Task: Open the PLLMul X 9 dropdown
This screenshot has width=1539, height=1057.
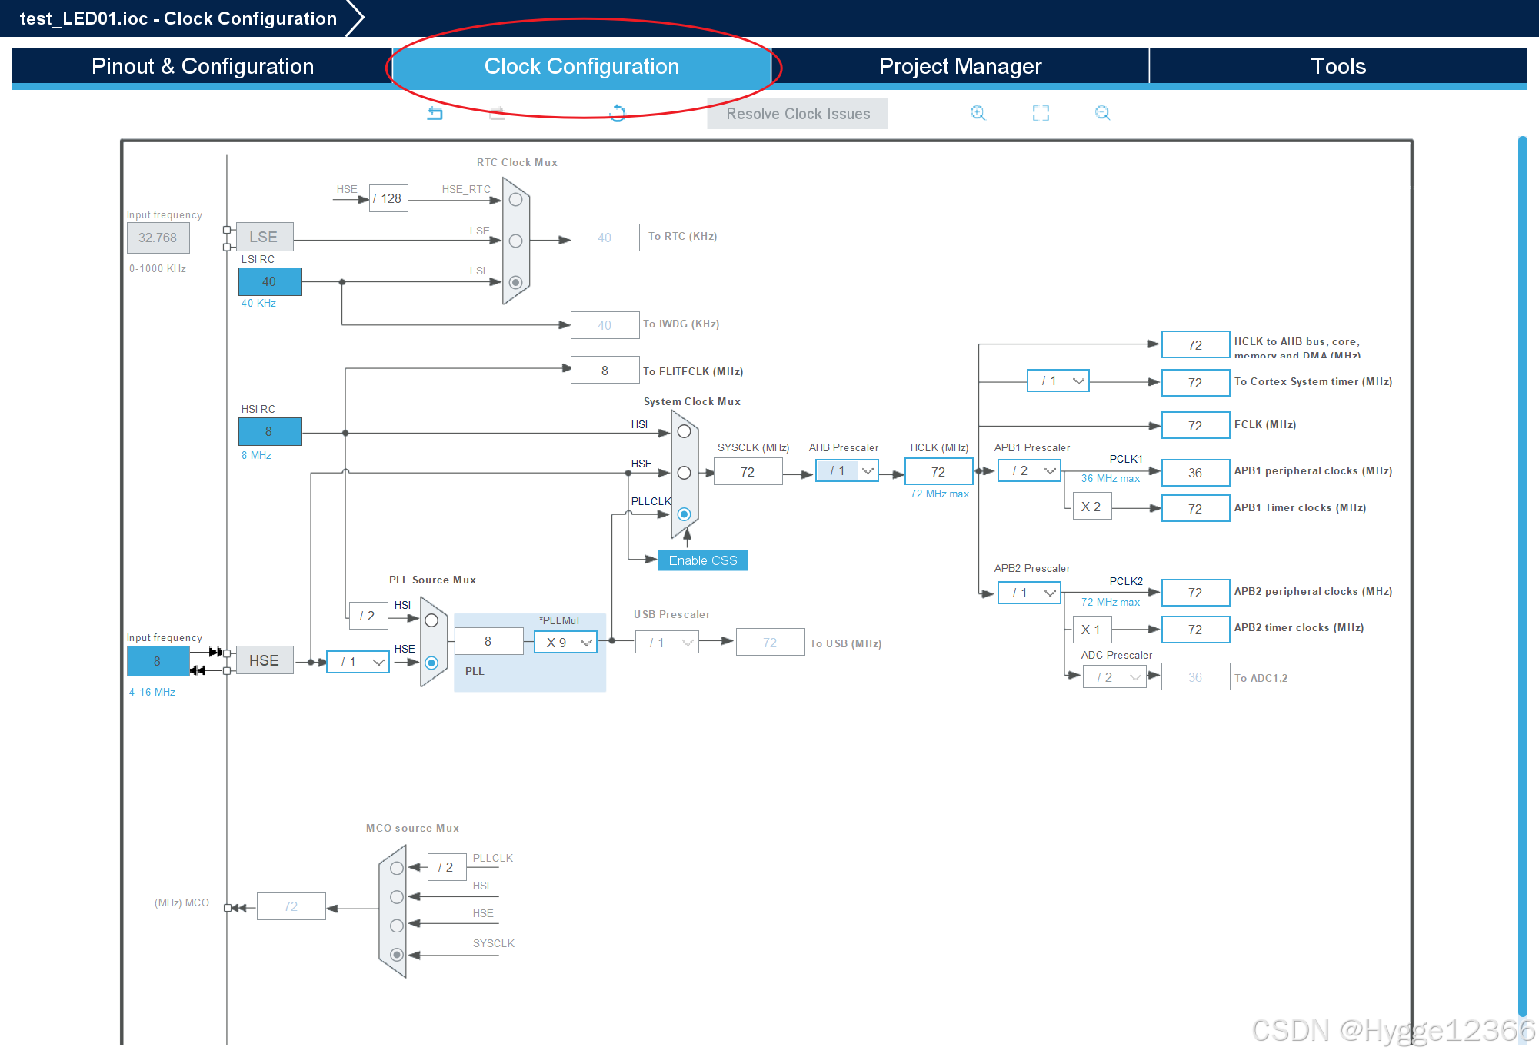Action: [x=566, y=643]
